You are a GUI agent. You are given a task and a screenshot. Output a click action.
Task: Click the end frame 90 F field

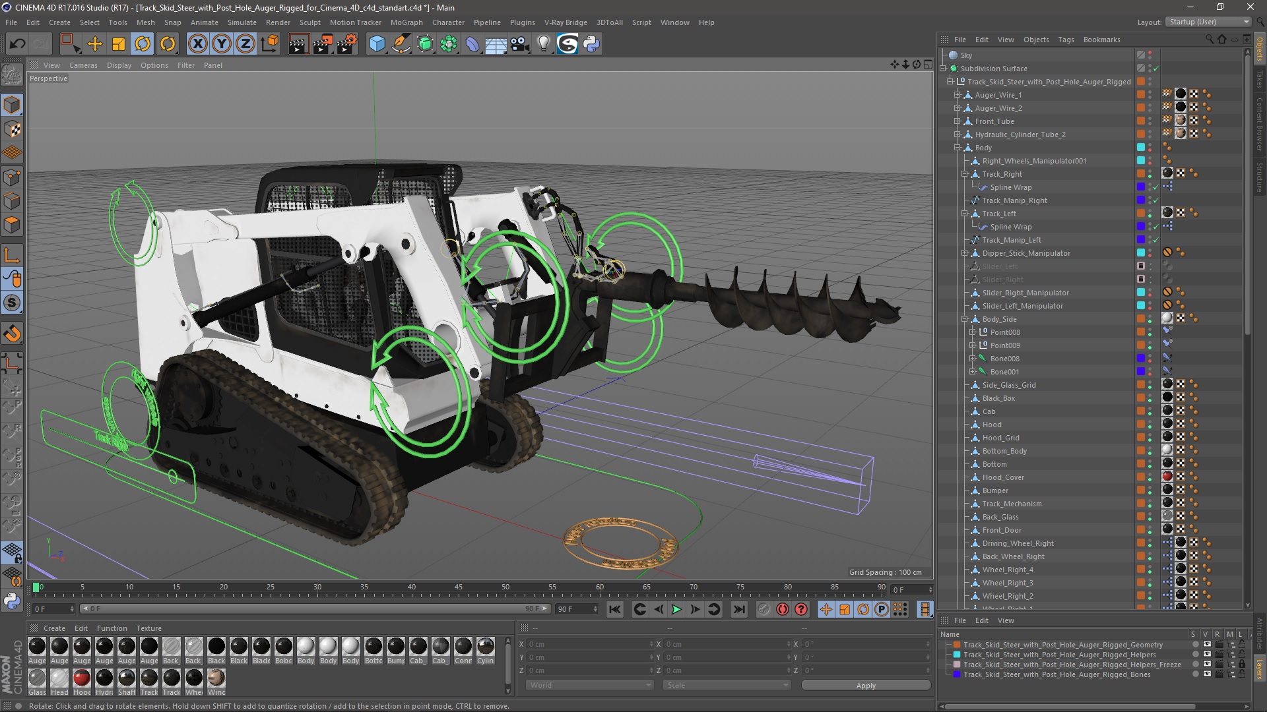tap(577, 609)
